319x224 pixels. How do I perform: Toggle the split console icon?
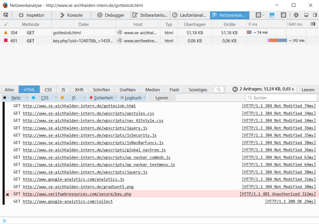272,15
